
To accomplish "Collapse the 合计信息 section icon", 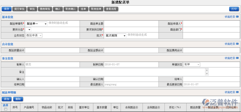I will pos(237,44).
